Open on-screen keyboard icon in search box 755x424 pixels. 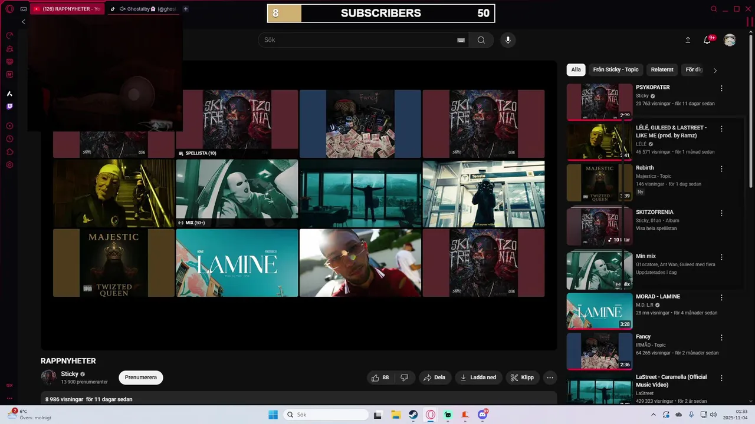pos(461,40)
